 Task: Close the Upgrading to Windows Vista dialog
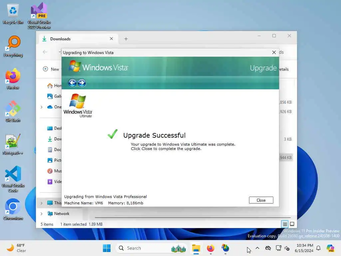coord(274,52)
